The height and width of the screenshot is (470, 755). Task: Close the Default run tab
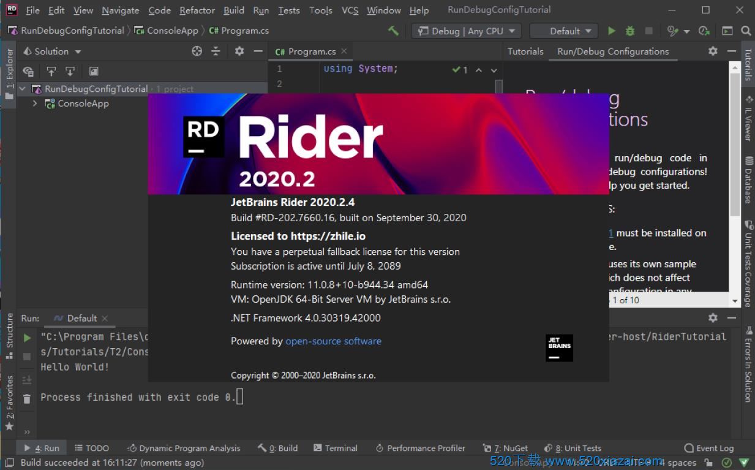point(105,318)
